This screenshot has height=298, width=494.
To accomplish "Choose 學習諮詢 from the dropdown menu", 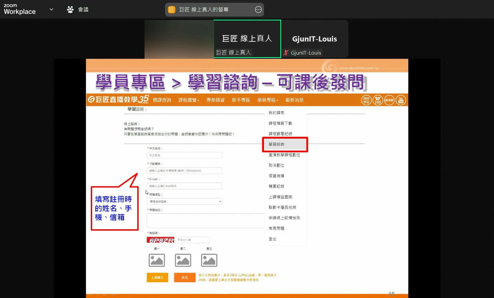I will [x=285, y=144].
